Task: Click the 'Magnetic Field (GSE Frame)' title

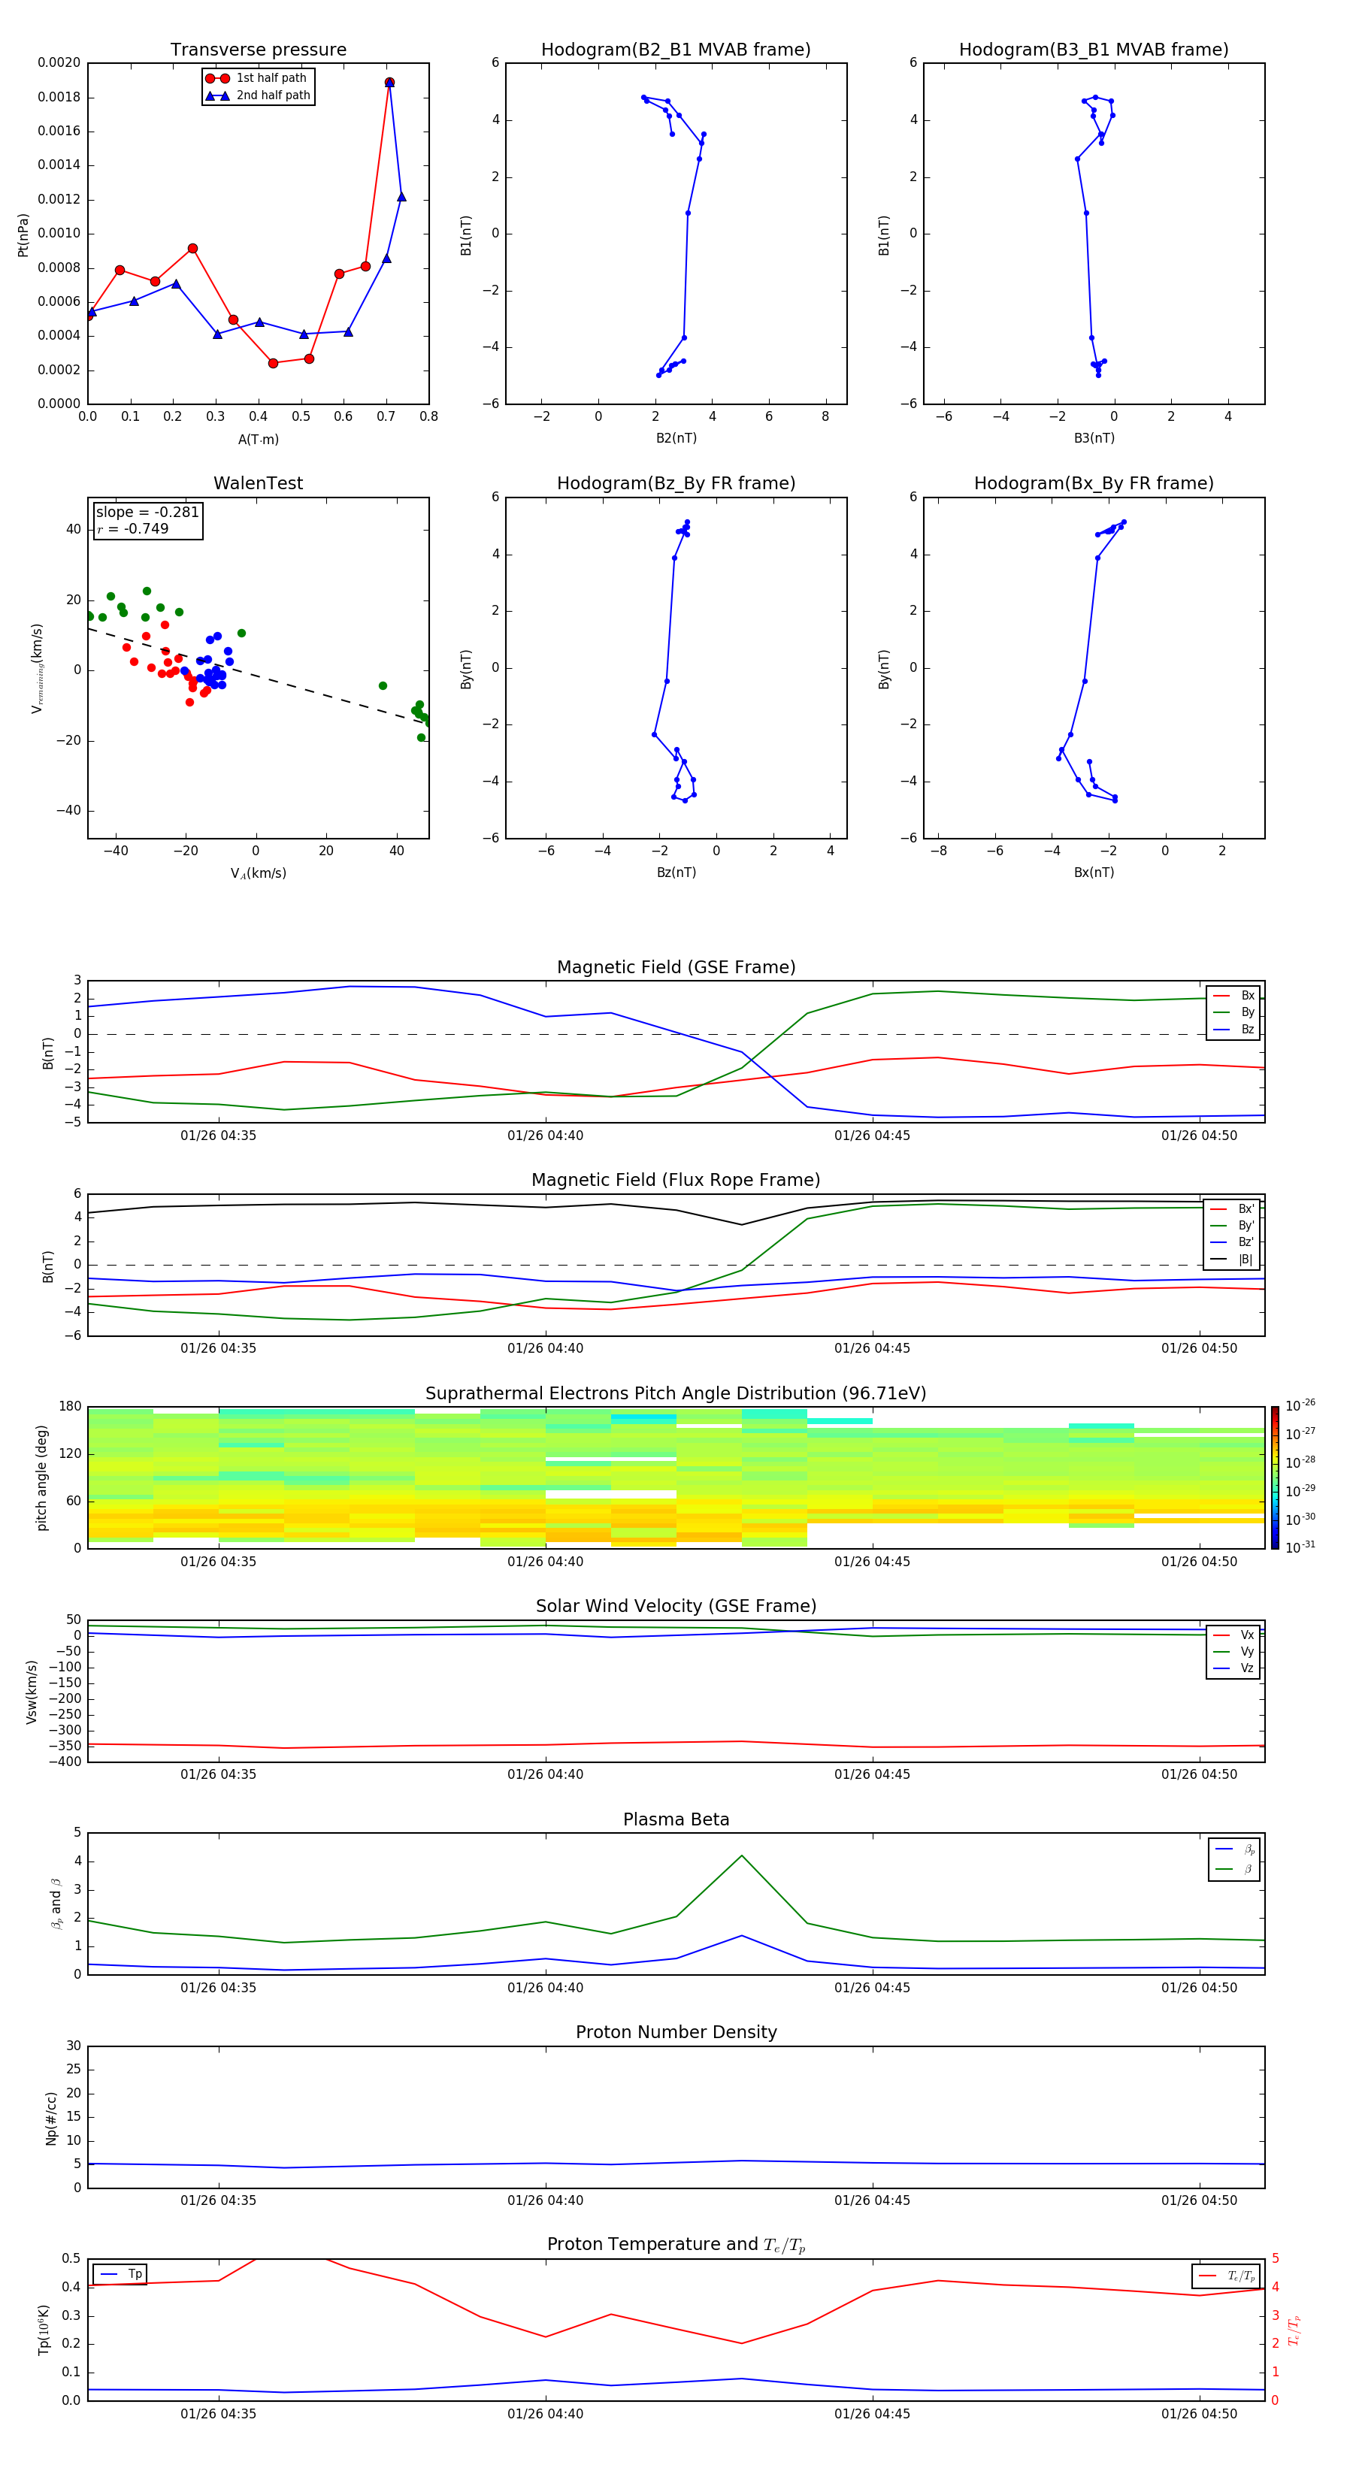Action: tap(676, 967)
